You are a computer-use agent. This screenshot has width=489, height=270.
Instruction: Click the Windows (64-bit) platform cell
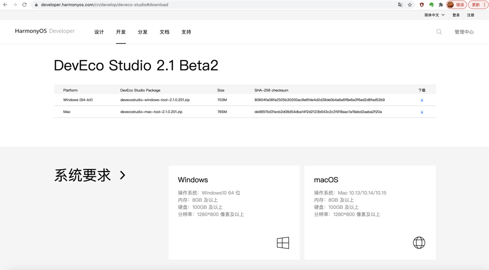[x=78, y=100]
